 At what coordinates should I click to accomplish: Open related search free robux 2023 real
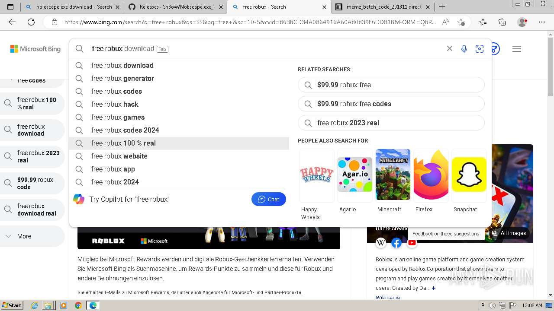tap(391, 123)
